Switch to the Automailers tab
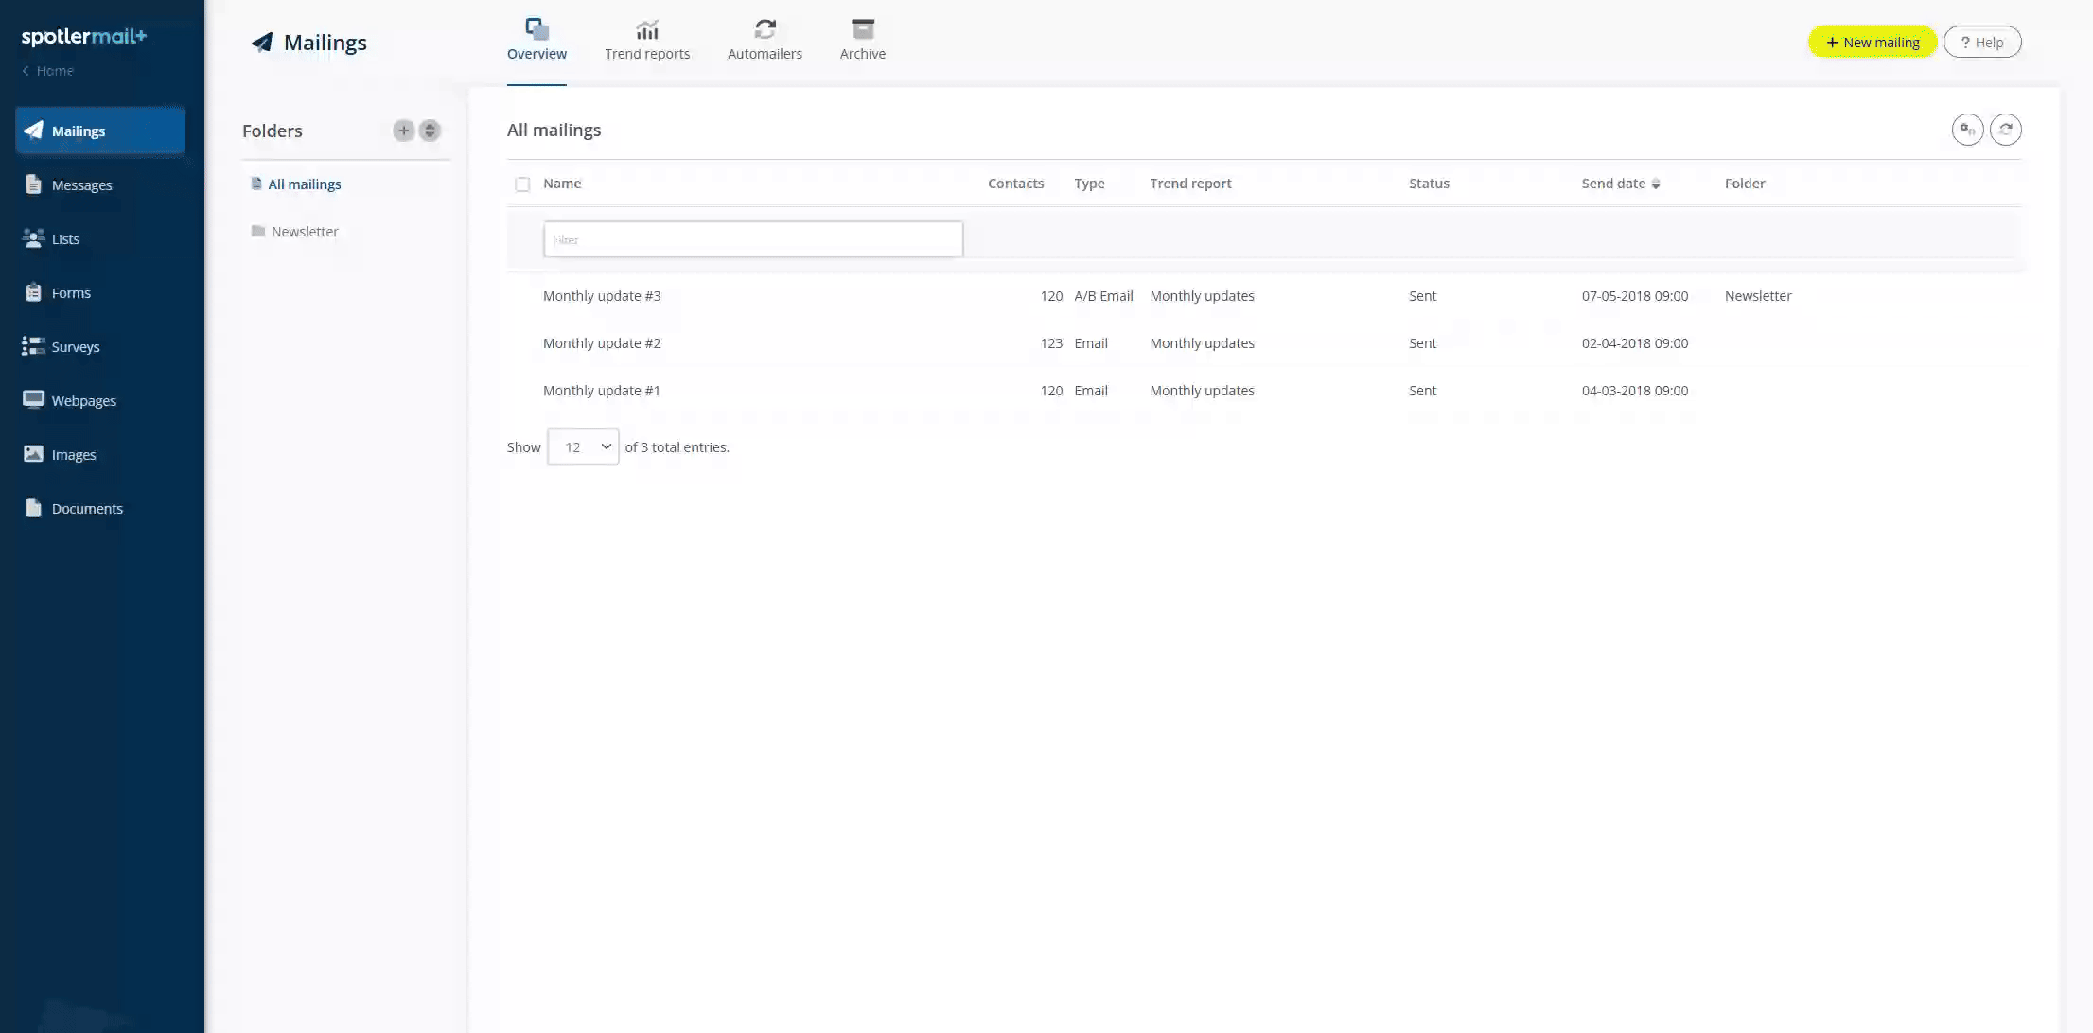 click(x=765, y=41)
